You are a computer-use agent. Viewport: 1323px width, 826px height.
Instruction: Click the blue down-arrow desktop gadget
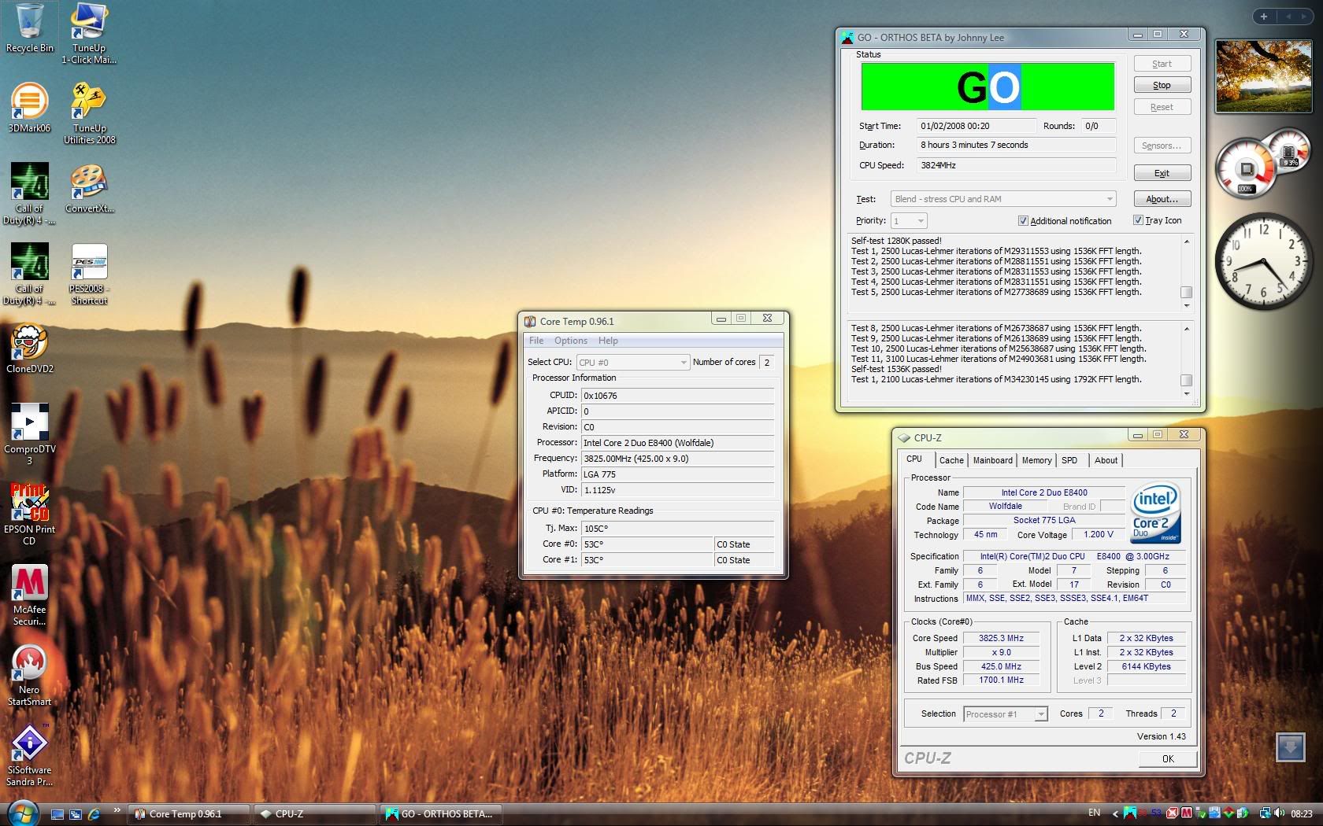click(1290, 747)
